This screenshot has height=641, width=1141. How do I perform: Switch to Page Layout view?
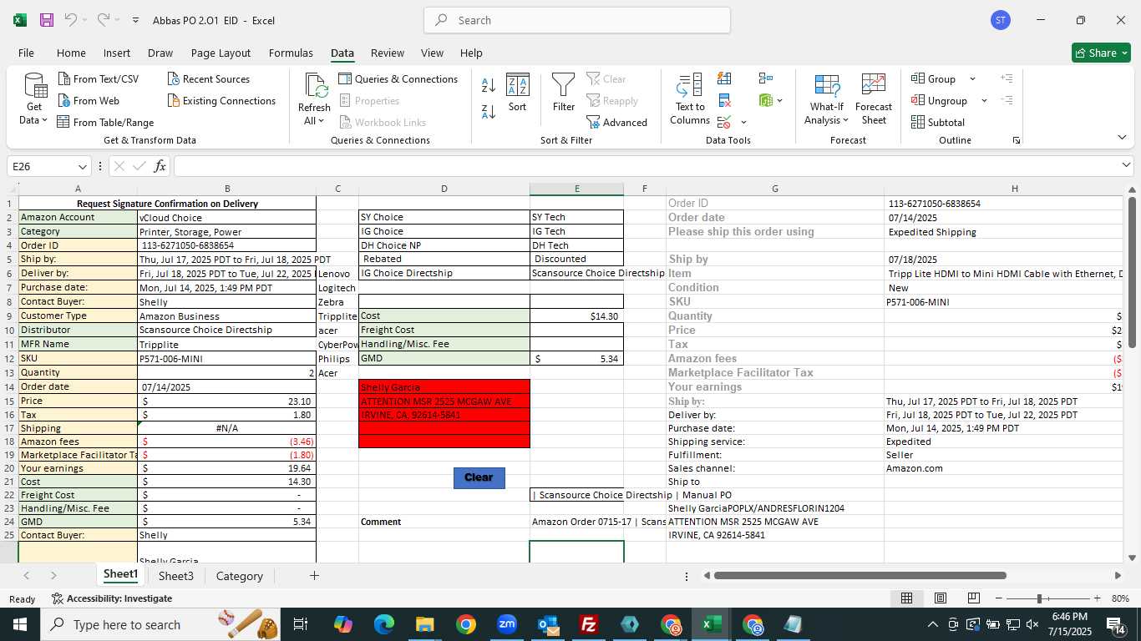click(x=941, y=598)
